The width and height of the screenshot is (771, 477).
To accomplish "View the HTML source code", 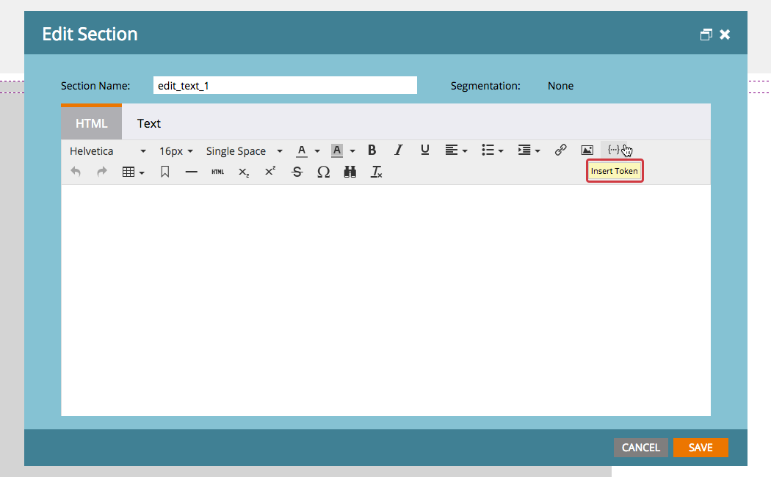I will point(217,172).
